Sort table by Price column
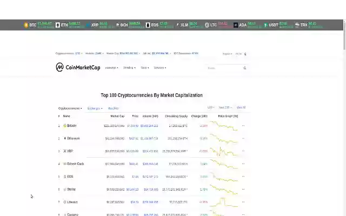 135,116
